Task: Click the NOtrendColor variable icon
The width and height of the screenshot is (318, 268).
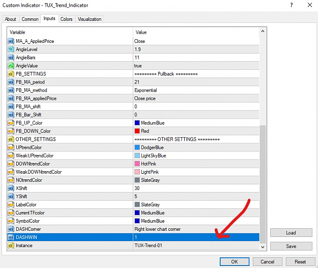Action: (11, 180)
